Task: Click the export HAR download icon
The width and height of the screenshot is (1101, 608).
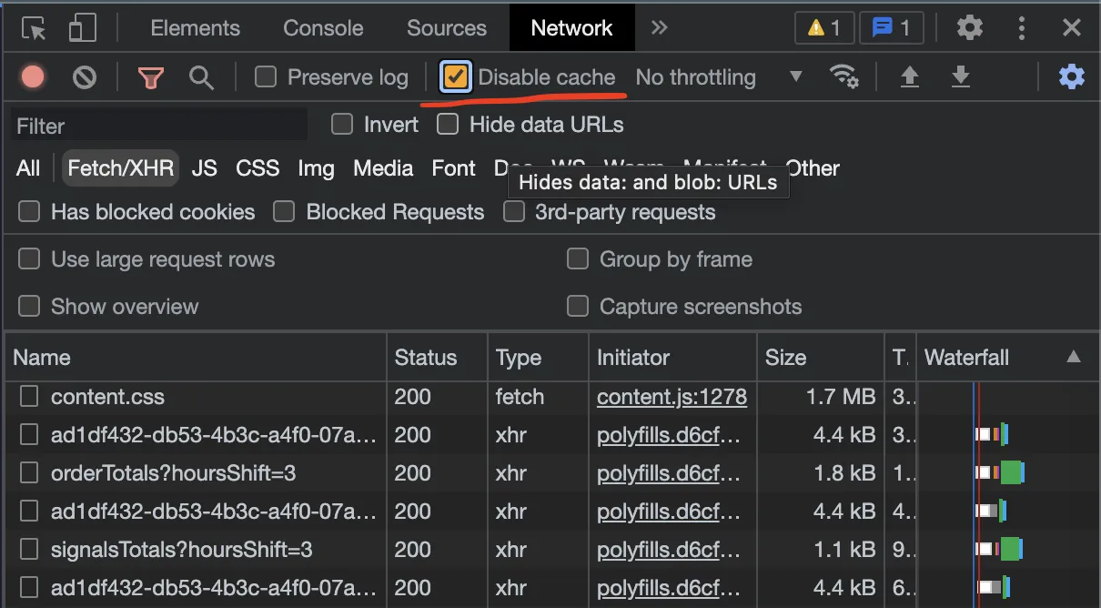Action: 961,77
